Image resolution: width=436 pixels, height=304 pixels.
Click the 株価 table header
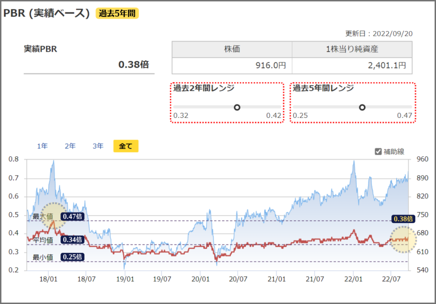pyautogui.click(x=232, y=49)
